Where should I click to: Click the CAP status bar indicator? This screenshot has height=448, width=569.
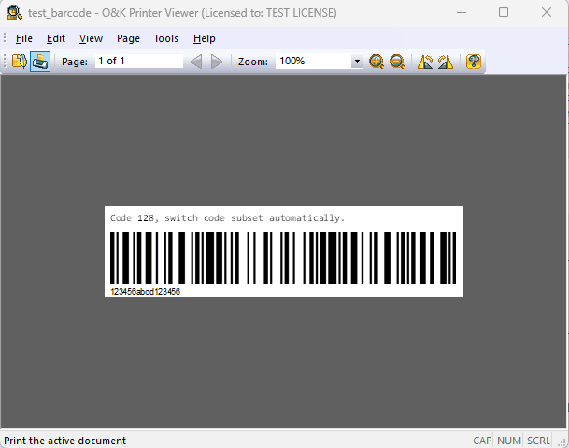pos(482,441)
